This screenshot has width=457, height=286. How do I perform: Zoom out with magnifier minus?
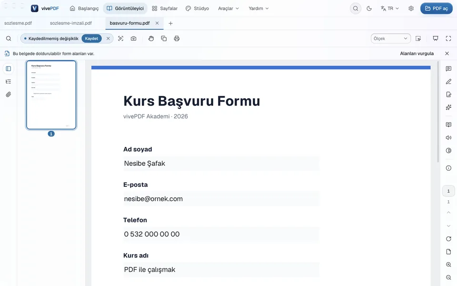[448, 277]
